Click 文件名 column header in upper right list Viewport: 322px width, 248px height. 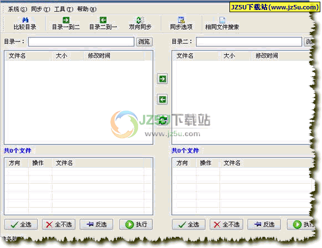196,56
